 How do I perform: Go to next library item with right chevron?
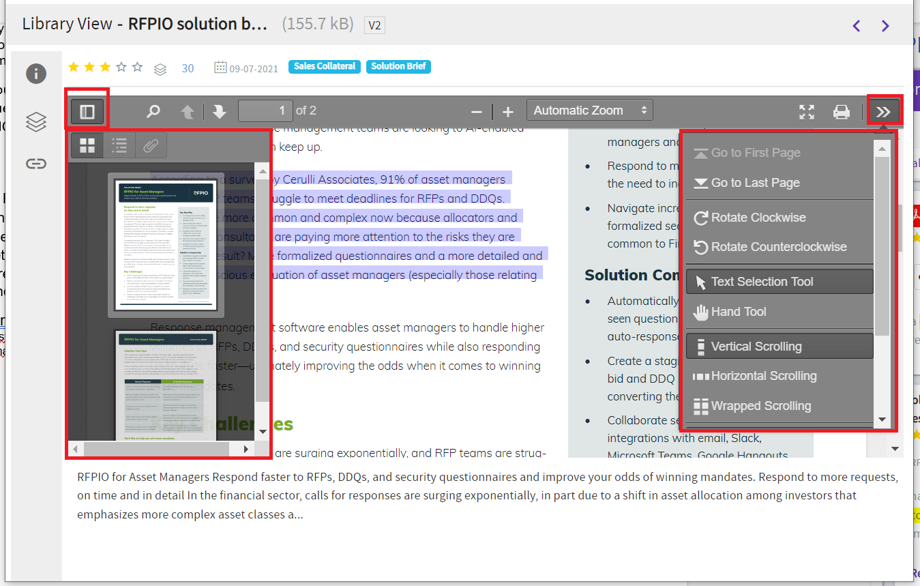[885, 26]
